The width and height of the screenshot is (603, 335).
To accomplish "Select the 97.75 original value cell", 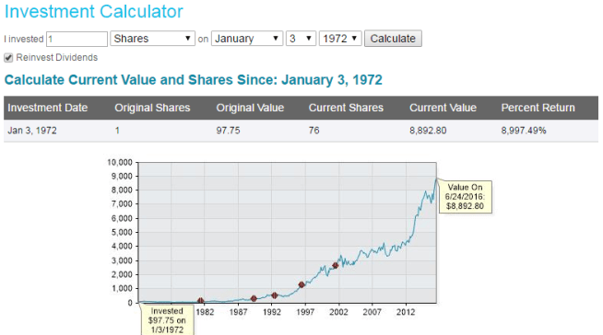I will click(228, 131).
